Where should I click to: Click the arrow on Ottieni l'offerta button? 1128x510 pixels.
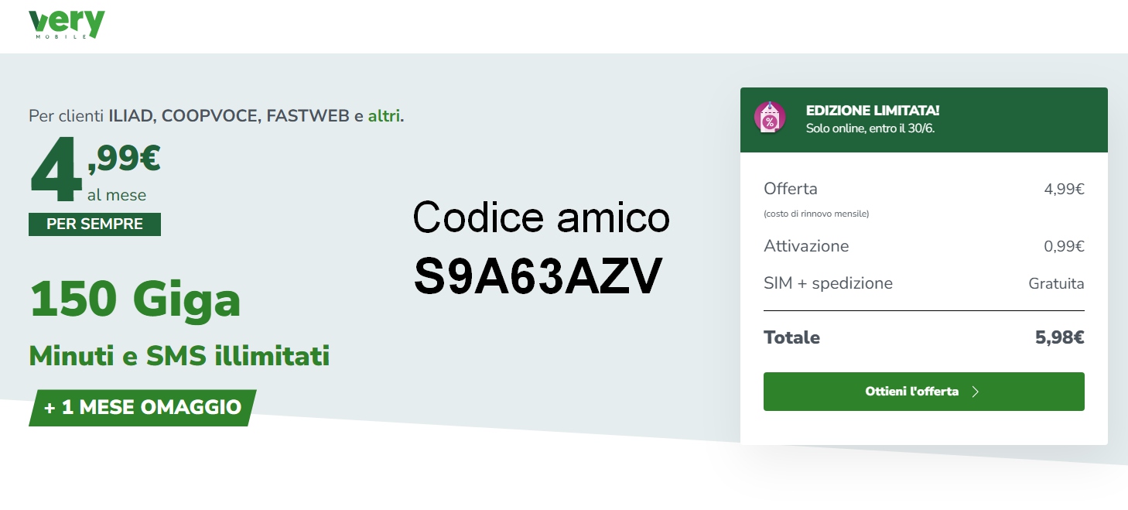click(976, 392)
